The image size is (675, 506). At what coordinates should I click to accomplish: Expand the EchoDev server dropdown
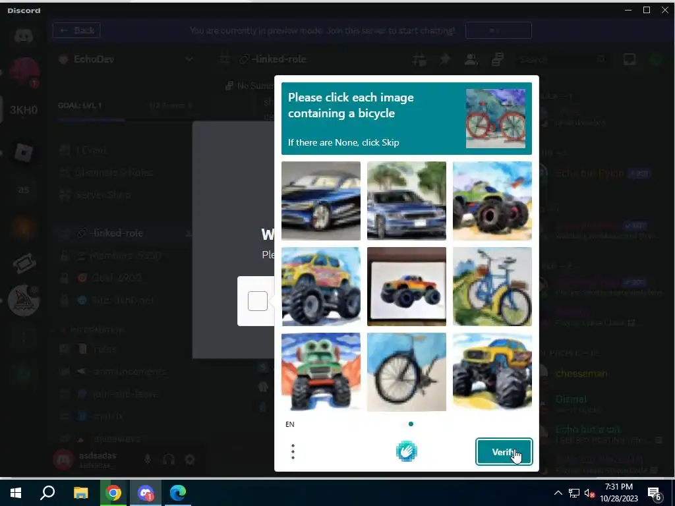[189, 59]
